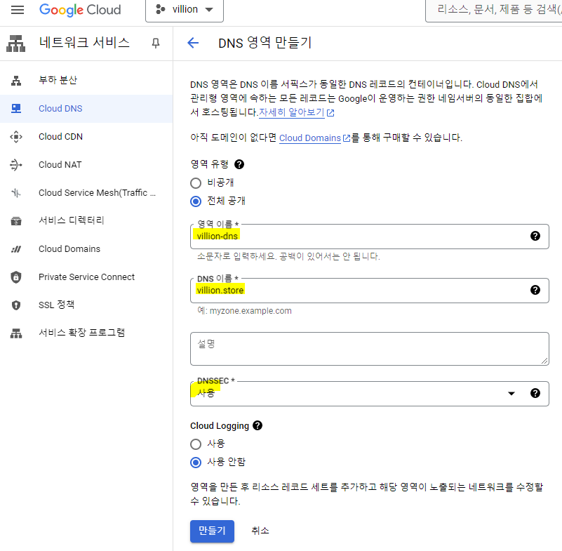Open the DNSSEC dropdown
Screen dimensions: 562x551
[370, 394]
